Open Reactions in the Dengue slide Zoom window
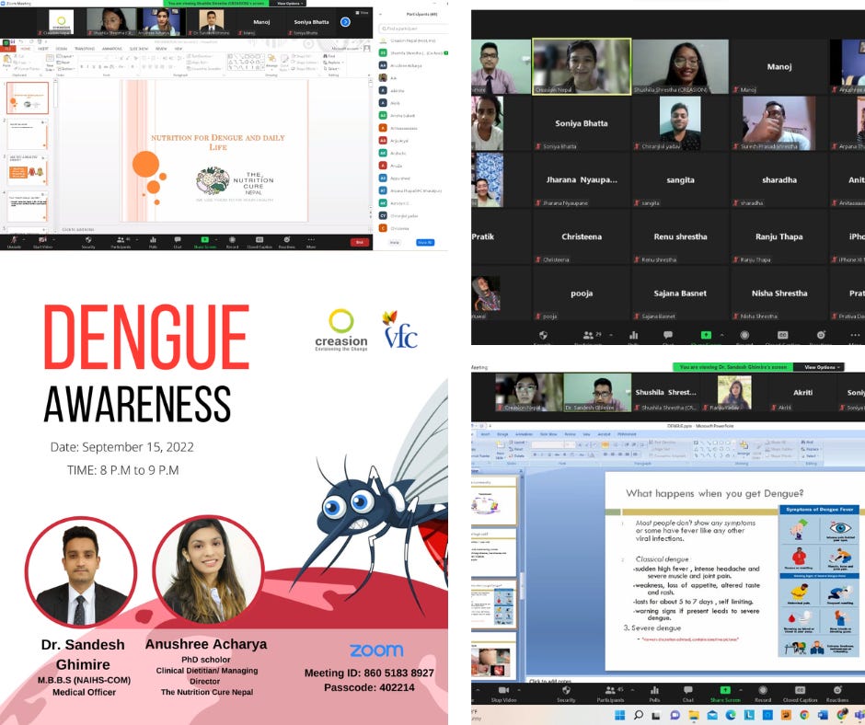 pos(836,694)
